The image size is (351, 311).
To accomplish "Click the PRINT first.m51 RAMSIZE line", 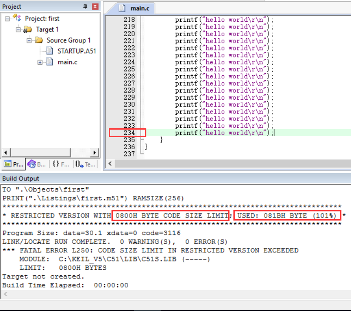I will tap(93, 198).
